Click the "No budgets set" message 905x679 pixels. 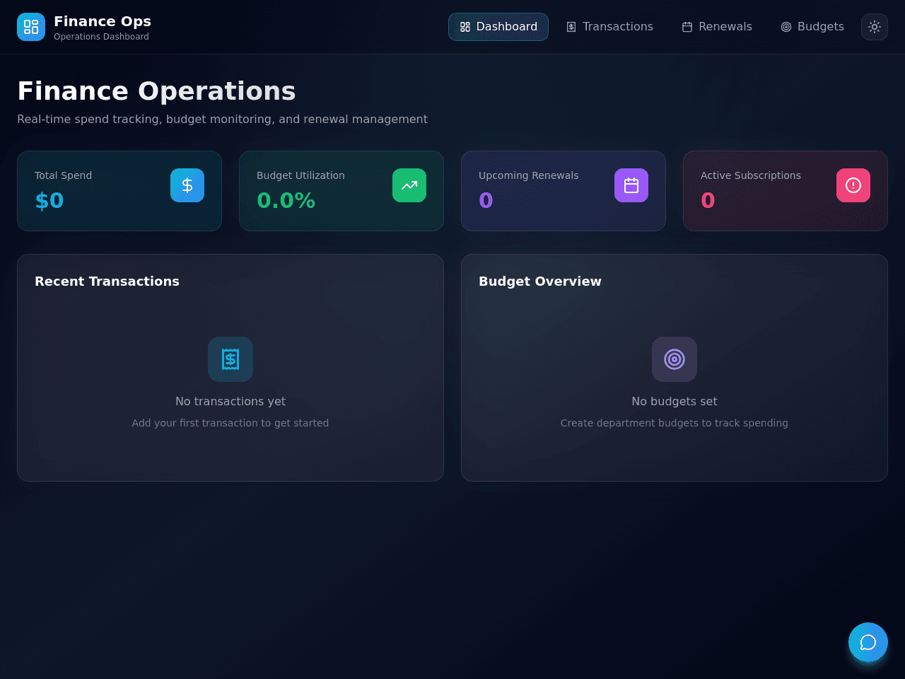(x=675, y=402)
